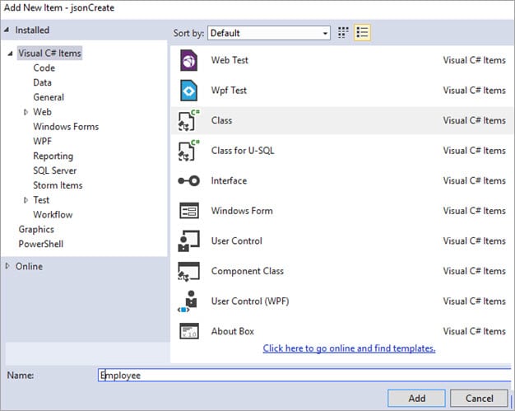
Task: Open the online templates link
Action: click(x=349, y=348)
